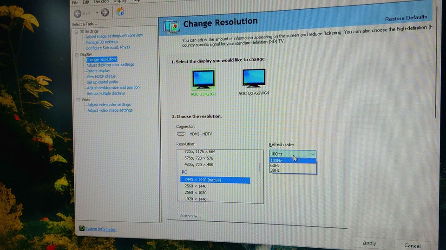Collapse the Video tree node
The width and height of the screenshot is (446, 250).
coord(78,100)
